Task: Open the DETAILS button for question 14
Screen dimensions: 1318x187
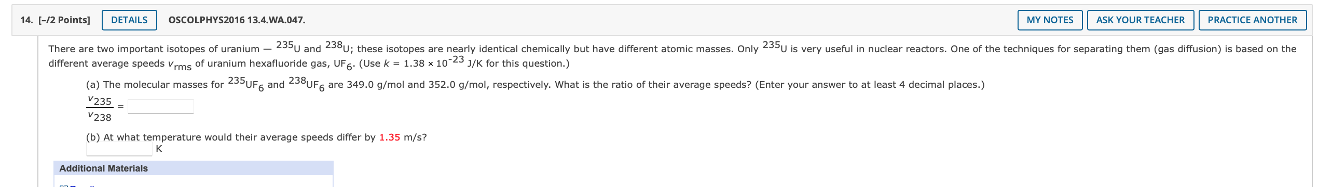Action: pyautogui.click(x=129, y=20)
